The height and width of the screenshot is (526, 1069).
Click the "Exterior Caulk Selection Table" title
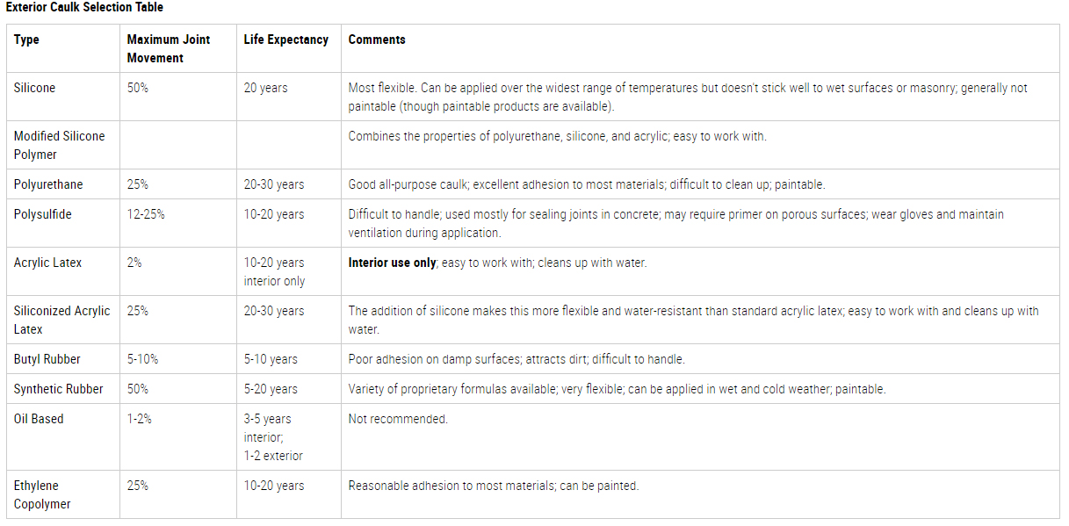click(84, 7)
